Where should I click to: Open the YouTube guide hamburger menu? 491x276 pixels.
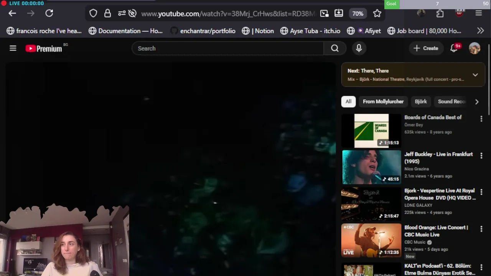click(13, 48)
